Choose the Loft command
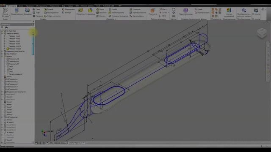 pyautogui.click(x=36, y=13)
